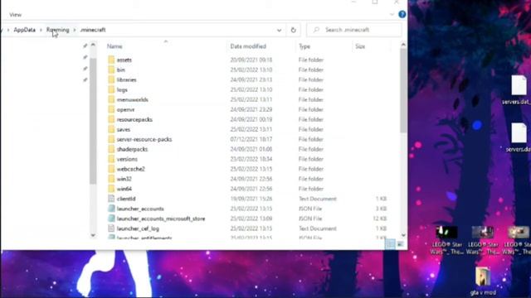The image size is (531, 298).
Task: Select the openvr folder icon
Action: [x=111, y=109]
